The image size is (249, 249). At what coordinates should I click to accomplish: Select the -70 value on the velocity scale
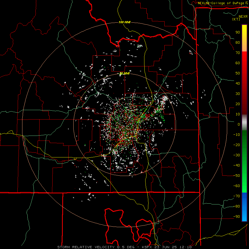(237, 196)
